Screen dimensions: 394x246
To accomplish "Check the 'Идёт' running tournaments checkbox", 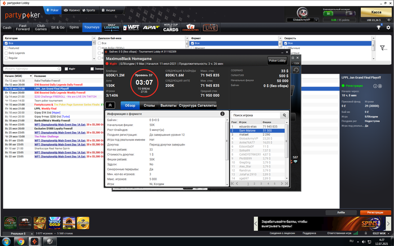I will (x=66, y=69).
